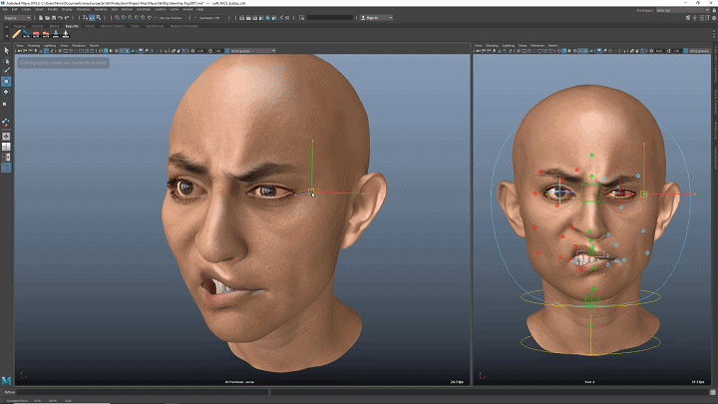Choose the Paint Selection tool
This screenshot has width=718, height=404.
(x=6, y=71)
